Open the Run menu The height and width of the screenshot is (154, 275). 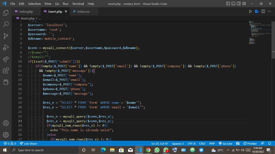pyautogui.click(x=66, y=4)
